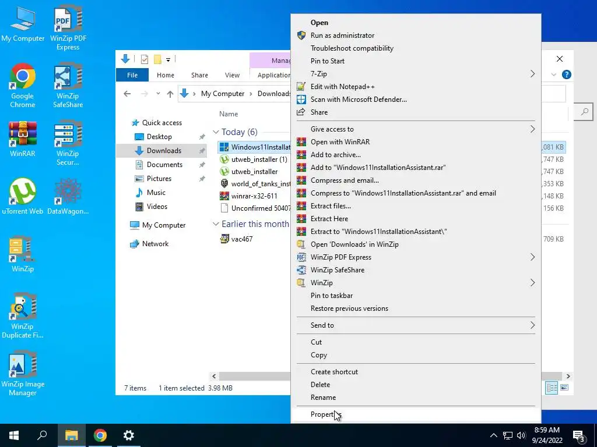The height and width of the screenshot is (447, 597).
Task: Launch WinRAR from the desktop
Action: [x=23, y=139]
